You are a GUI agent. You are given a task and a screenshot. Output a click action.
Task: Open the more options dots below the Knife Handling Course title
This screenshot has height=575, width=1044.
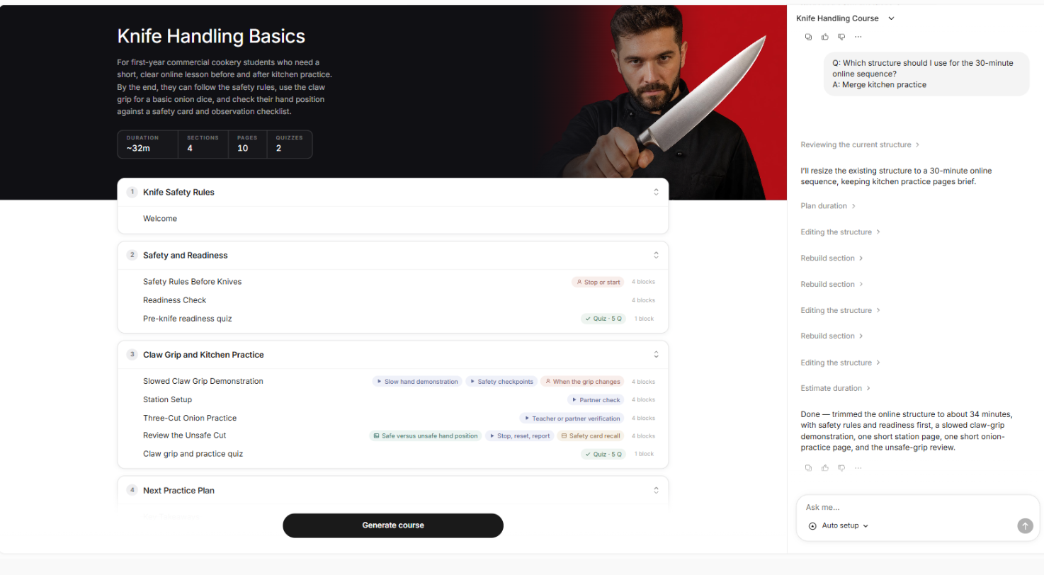(x=858, y=37)
